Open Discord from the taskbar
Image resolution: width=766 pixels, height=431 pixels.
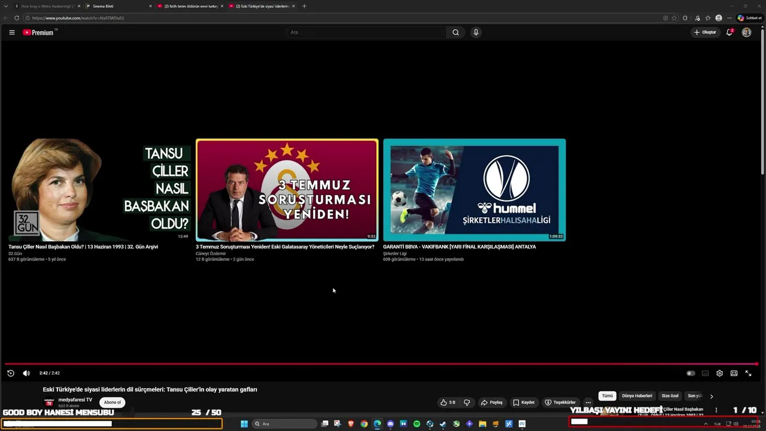click(390, 424)
